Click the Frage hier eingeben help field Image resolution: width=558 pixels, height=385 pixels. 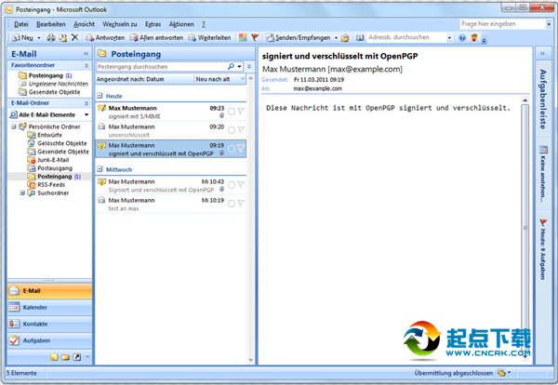click(503, 24)
